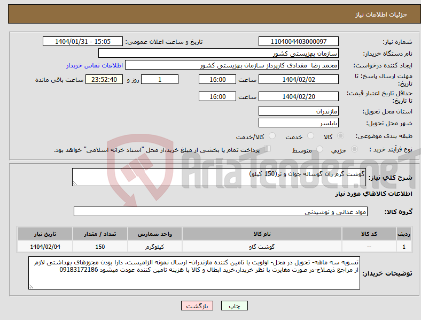Viewport: 421px width, 320px height.
Task: Click the announcement date field 1404/01/31 - 15:05
Action: click(83, 41)
